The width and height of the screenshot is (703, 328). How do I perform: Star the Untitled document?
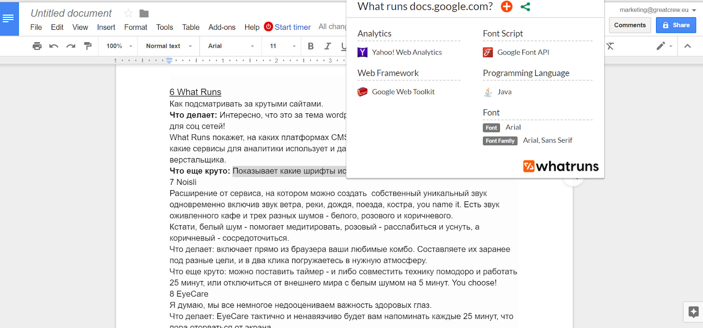tap(128, 13)
